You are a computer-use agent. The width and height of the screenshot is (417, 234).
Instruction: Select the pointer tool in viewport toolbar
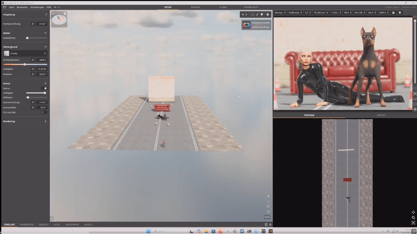coord(243,14)
